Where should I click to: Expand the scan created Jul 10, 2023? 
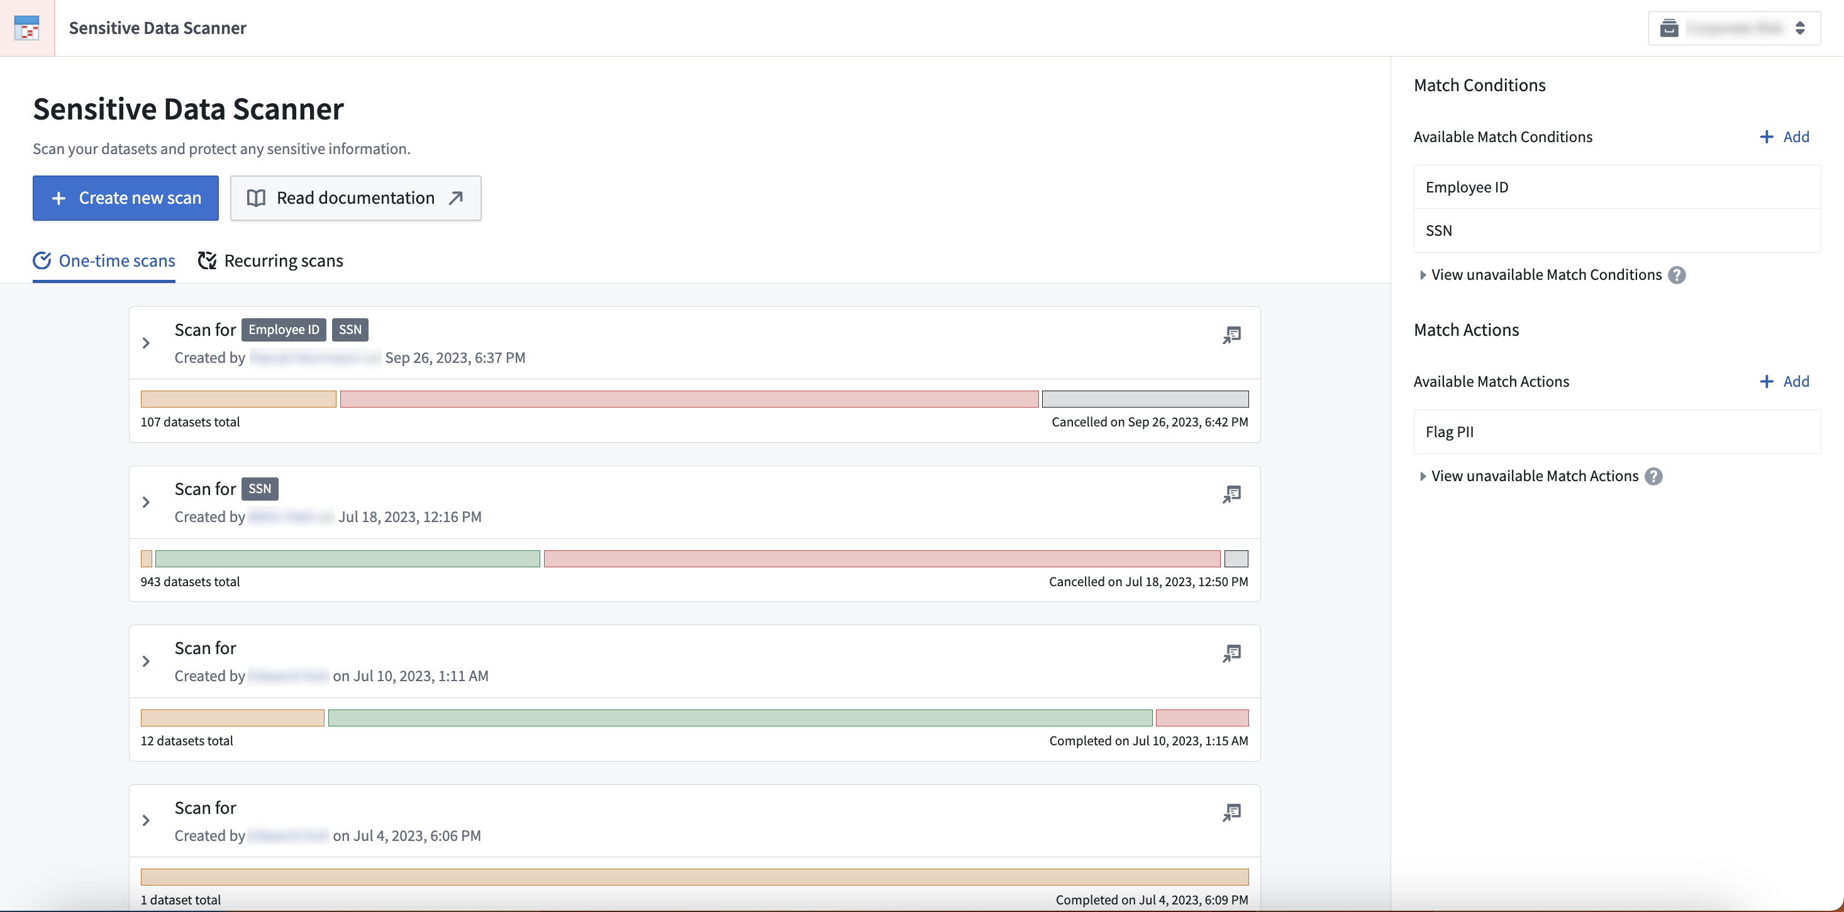pos(146,661)
